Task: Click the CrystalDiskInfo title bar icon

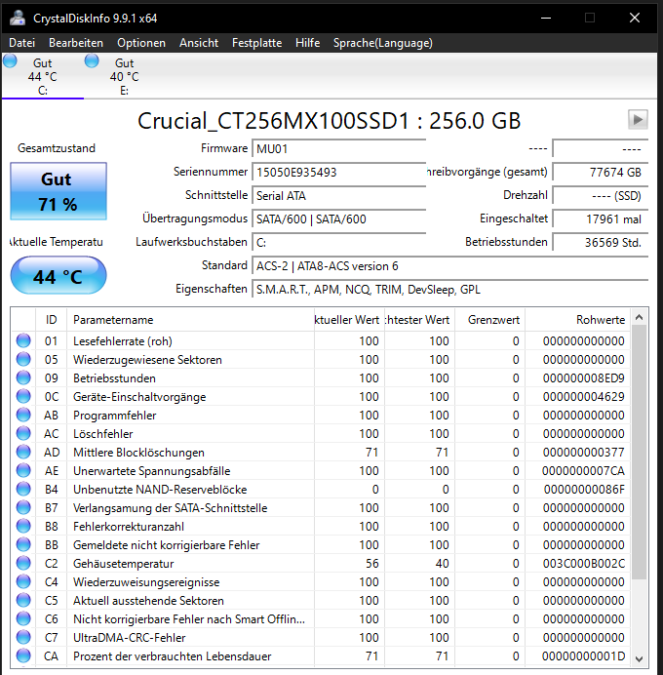Action: (x=18, y=18)
